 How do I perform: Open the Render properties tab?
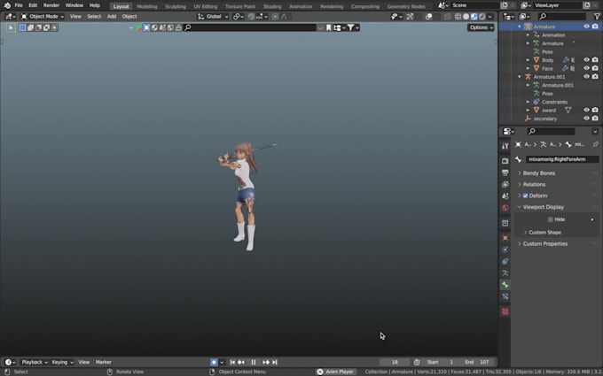click(x=505, y=161)
